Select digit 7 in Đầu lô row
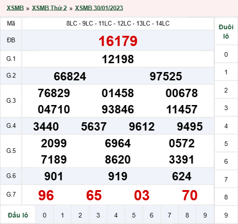 click(169, 215)
